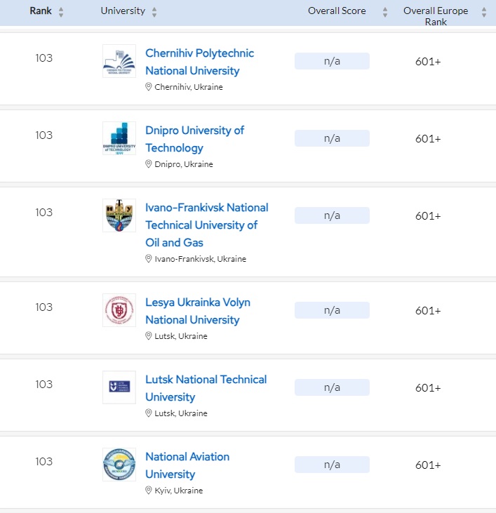
Task: Click the Overall Score column header text
Action: 337,11
